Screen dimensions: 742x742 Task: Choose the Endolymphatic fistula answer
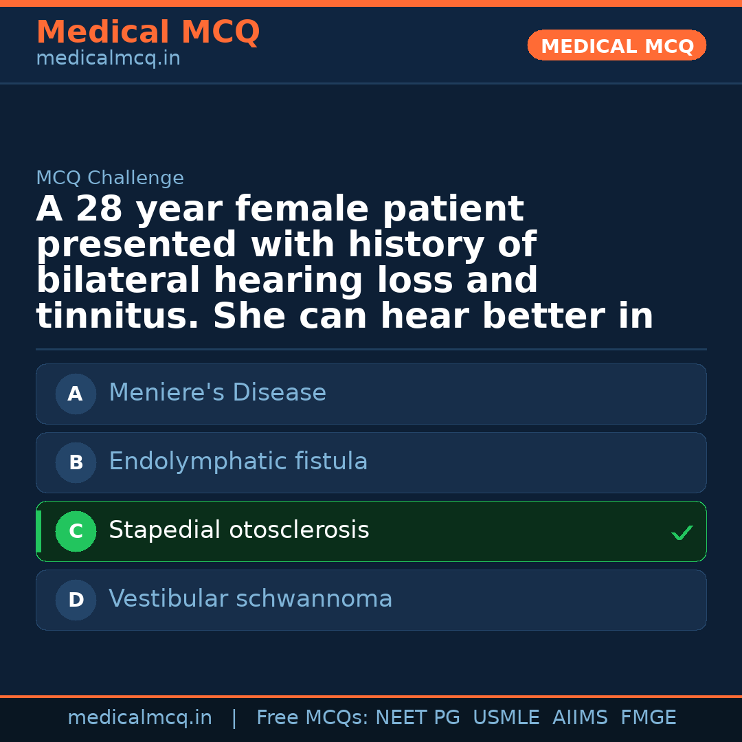tap(238, 462)
